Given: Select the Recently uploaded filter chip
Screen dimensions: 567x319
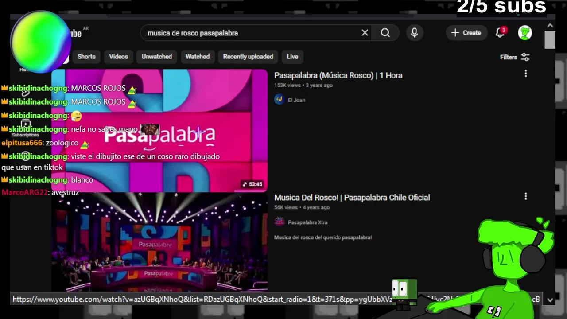Looking at the screenshot, I should pos(248,57).
